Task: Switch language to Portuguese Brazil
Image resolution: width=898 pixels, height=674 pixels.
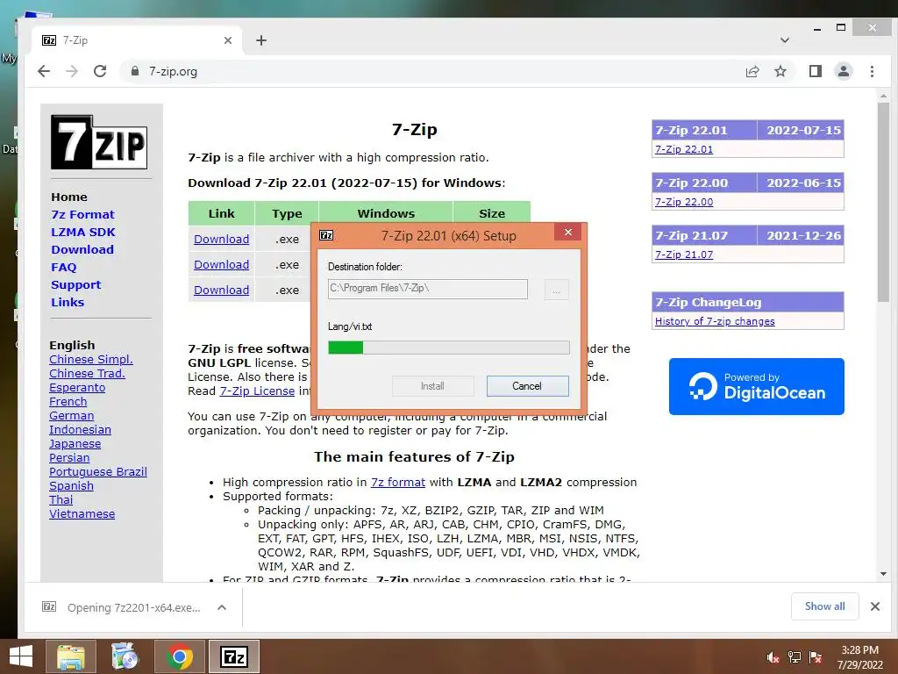Action: pyautogui.click(x=98, y=471)
